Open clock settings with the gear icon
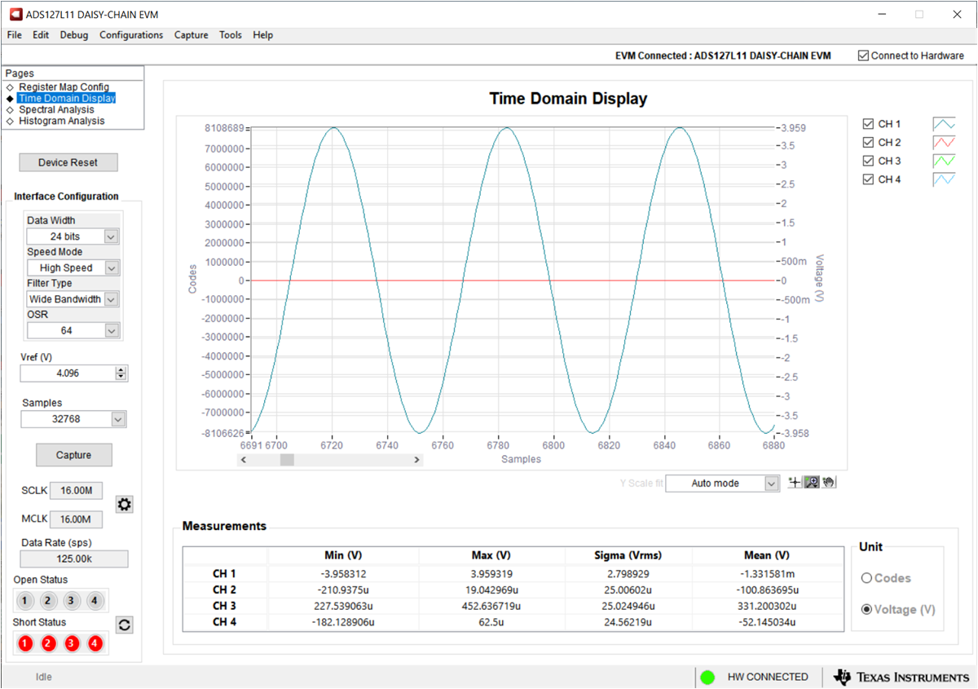The width and height of the screenshot is (978, 689). [x=124, y=504]
